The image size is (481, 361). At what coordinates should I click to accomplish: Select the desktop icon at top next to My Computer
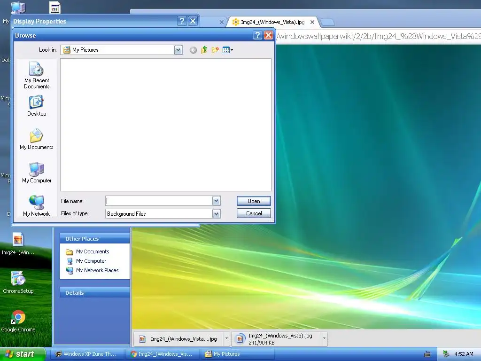(55, 8)
